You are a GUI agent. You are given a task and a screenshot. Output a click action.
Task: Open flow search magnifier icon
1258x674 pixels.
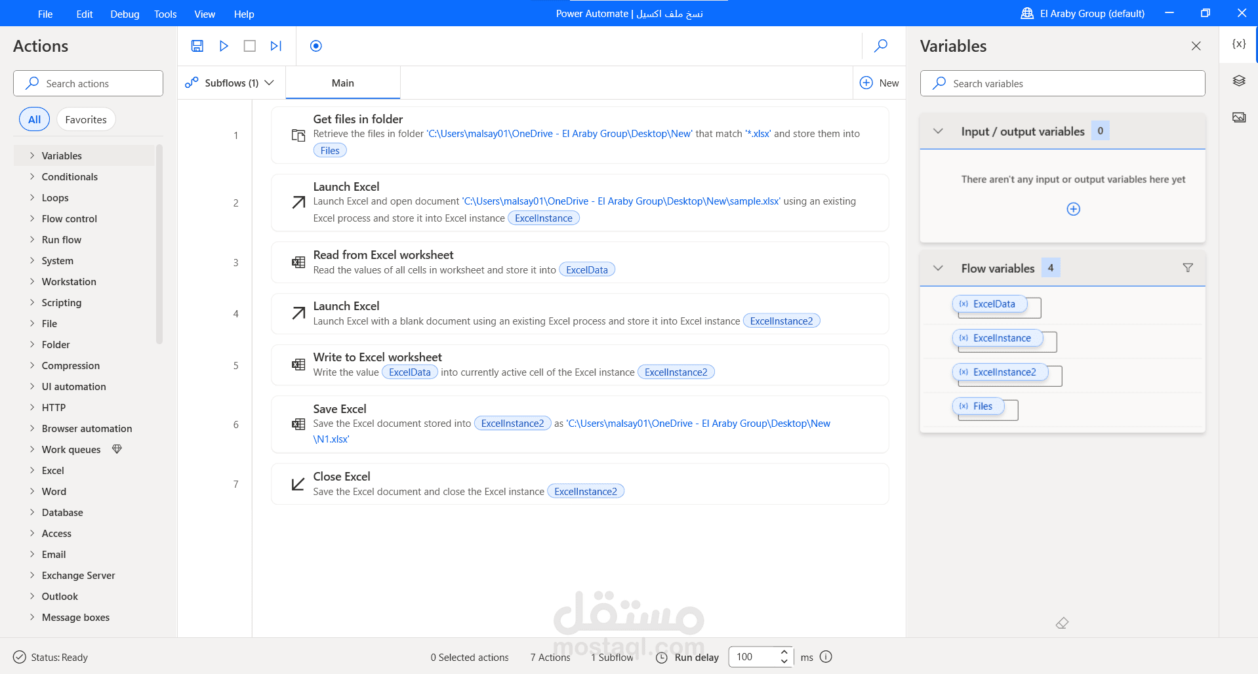[x=881, y=46]
